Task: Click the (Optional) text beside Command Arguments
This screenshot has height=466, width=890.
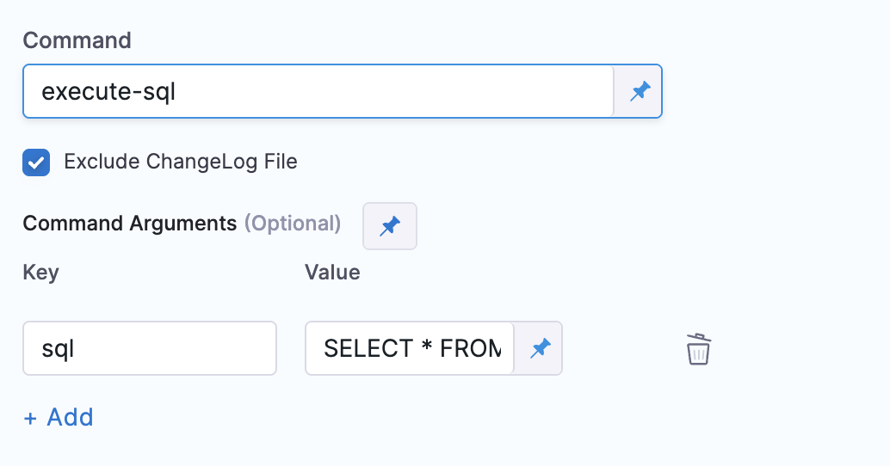Action: coord(293,224)
